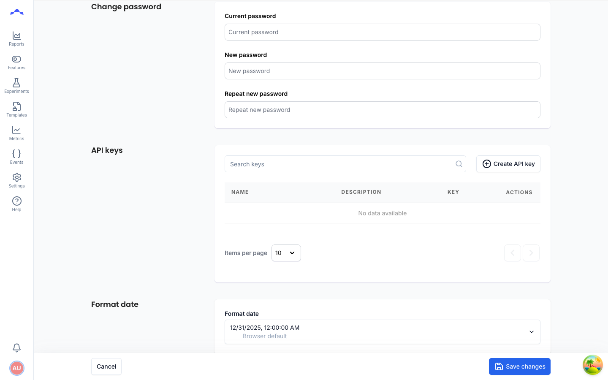Click the palm tree island badge
The width and height of the screenshot is (608, 380).
[x=593, y=365]
